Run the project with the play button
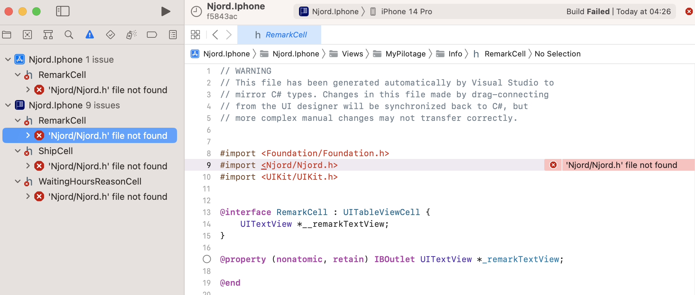This screenshot has width=695, height=295. pyautogui.click(x=166, y=11)
